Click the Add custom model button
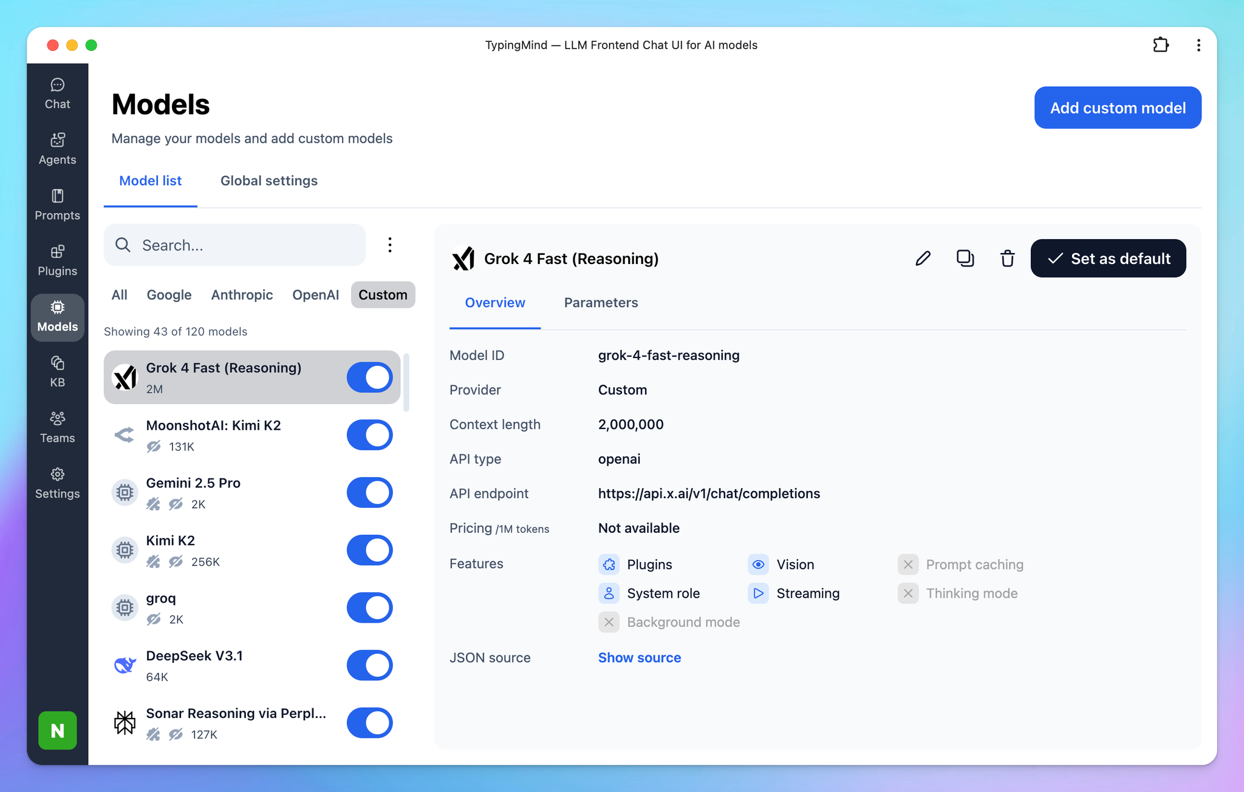 click(1118, 107)
